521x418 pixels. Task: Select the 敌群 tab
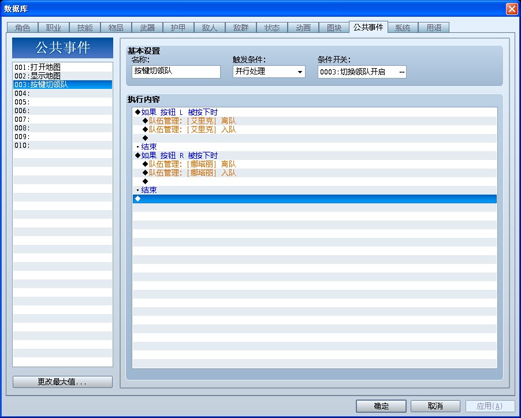pos(240,27)
